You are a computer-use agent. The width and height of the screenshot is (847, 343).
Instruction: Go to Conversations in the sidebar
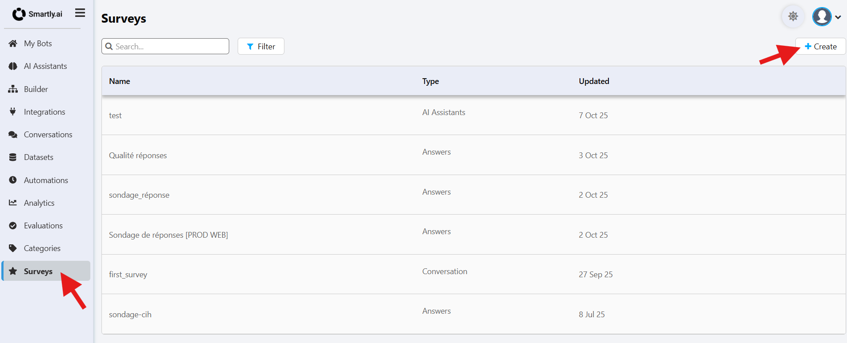[48, 135]
